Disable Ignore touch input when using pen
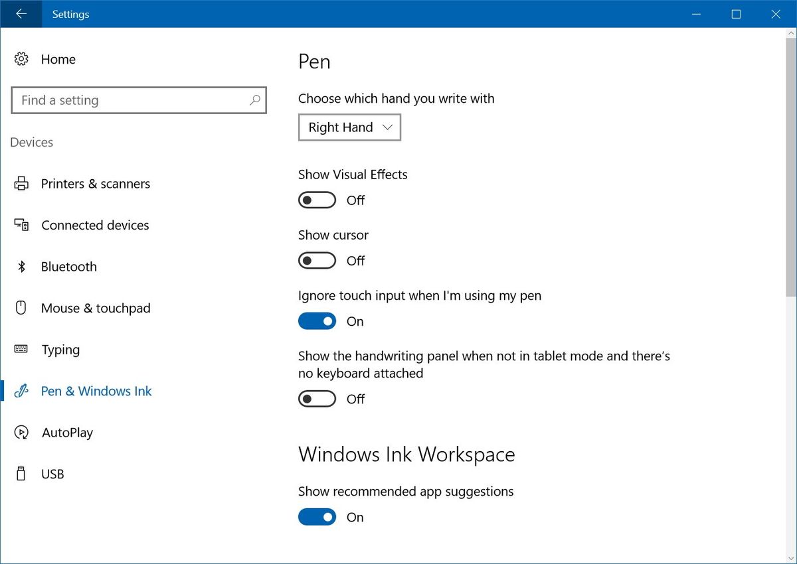 tap(317, 321)
